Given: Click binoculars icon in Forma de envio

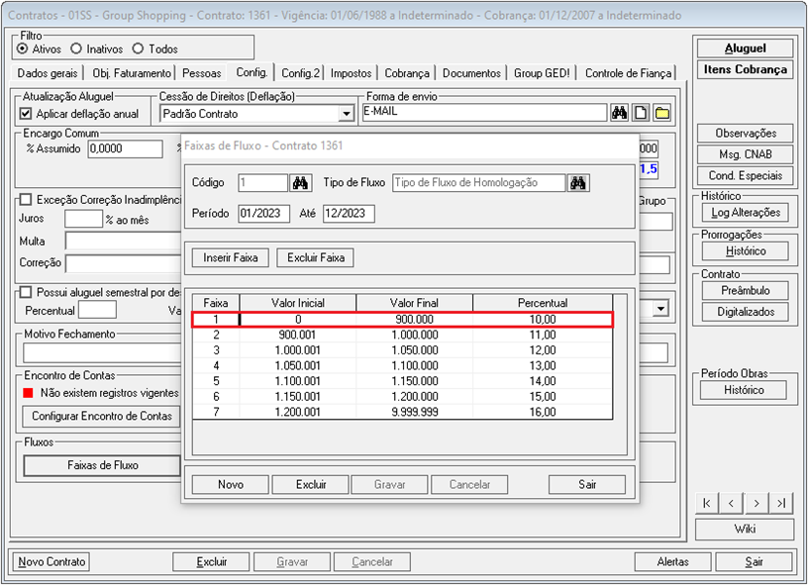Looking at the screenshot, I should pyautogui.click(x=620, y=114).
